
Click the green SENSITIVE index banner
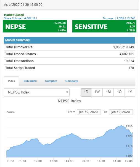(104, 26)
